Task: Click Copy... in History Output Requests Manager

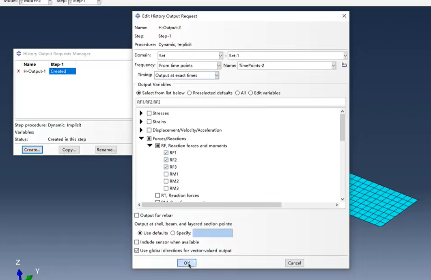Action: pos(69,150)
